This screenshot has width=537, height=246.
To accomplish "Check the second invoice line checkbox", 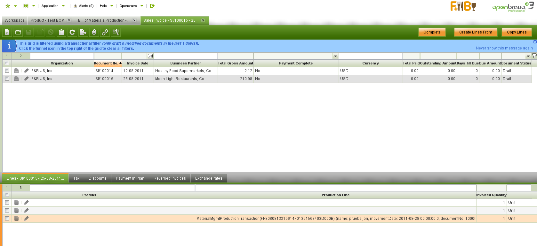I will (7, 211).
